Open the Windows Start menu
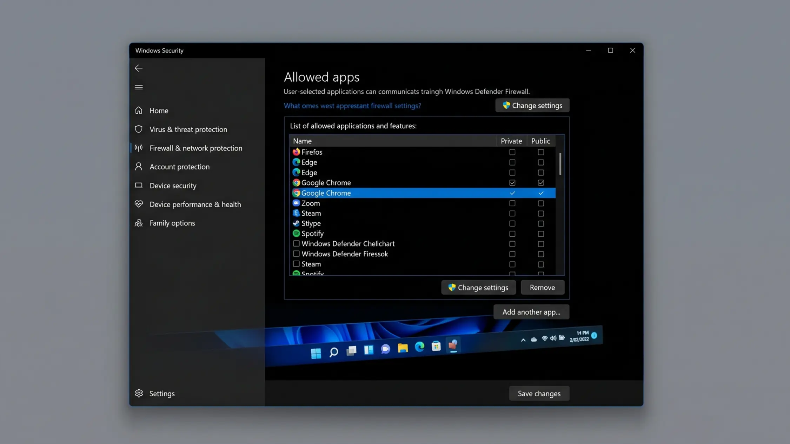790x444 pixels. coord(316,354)
